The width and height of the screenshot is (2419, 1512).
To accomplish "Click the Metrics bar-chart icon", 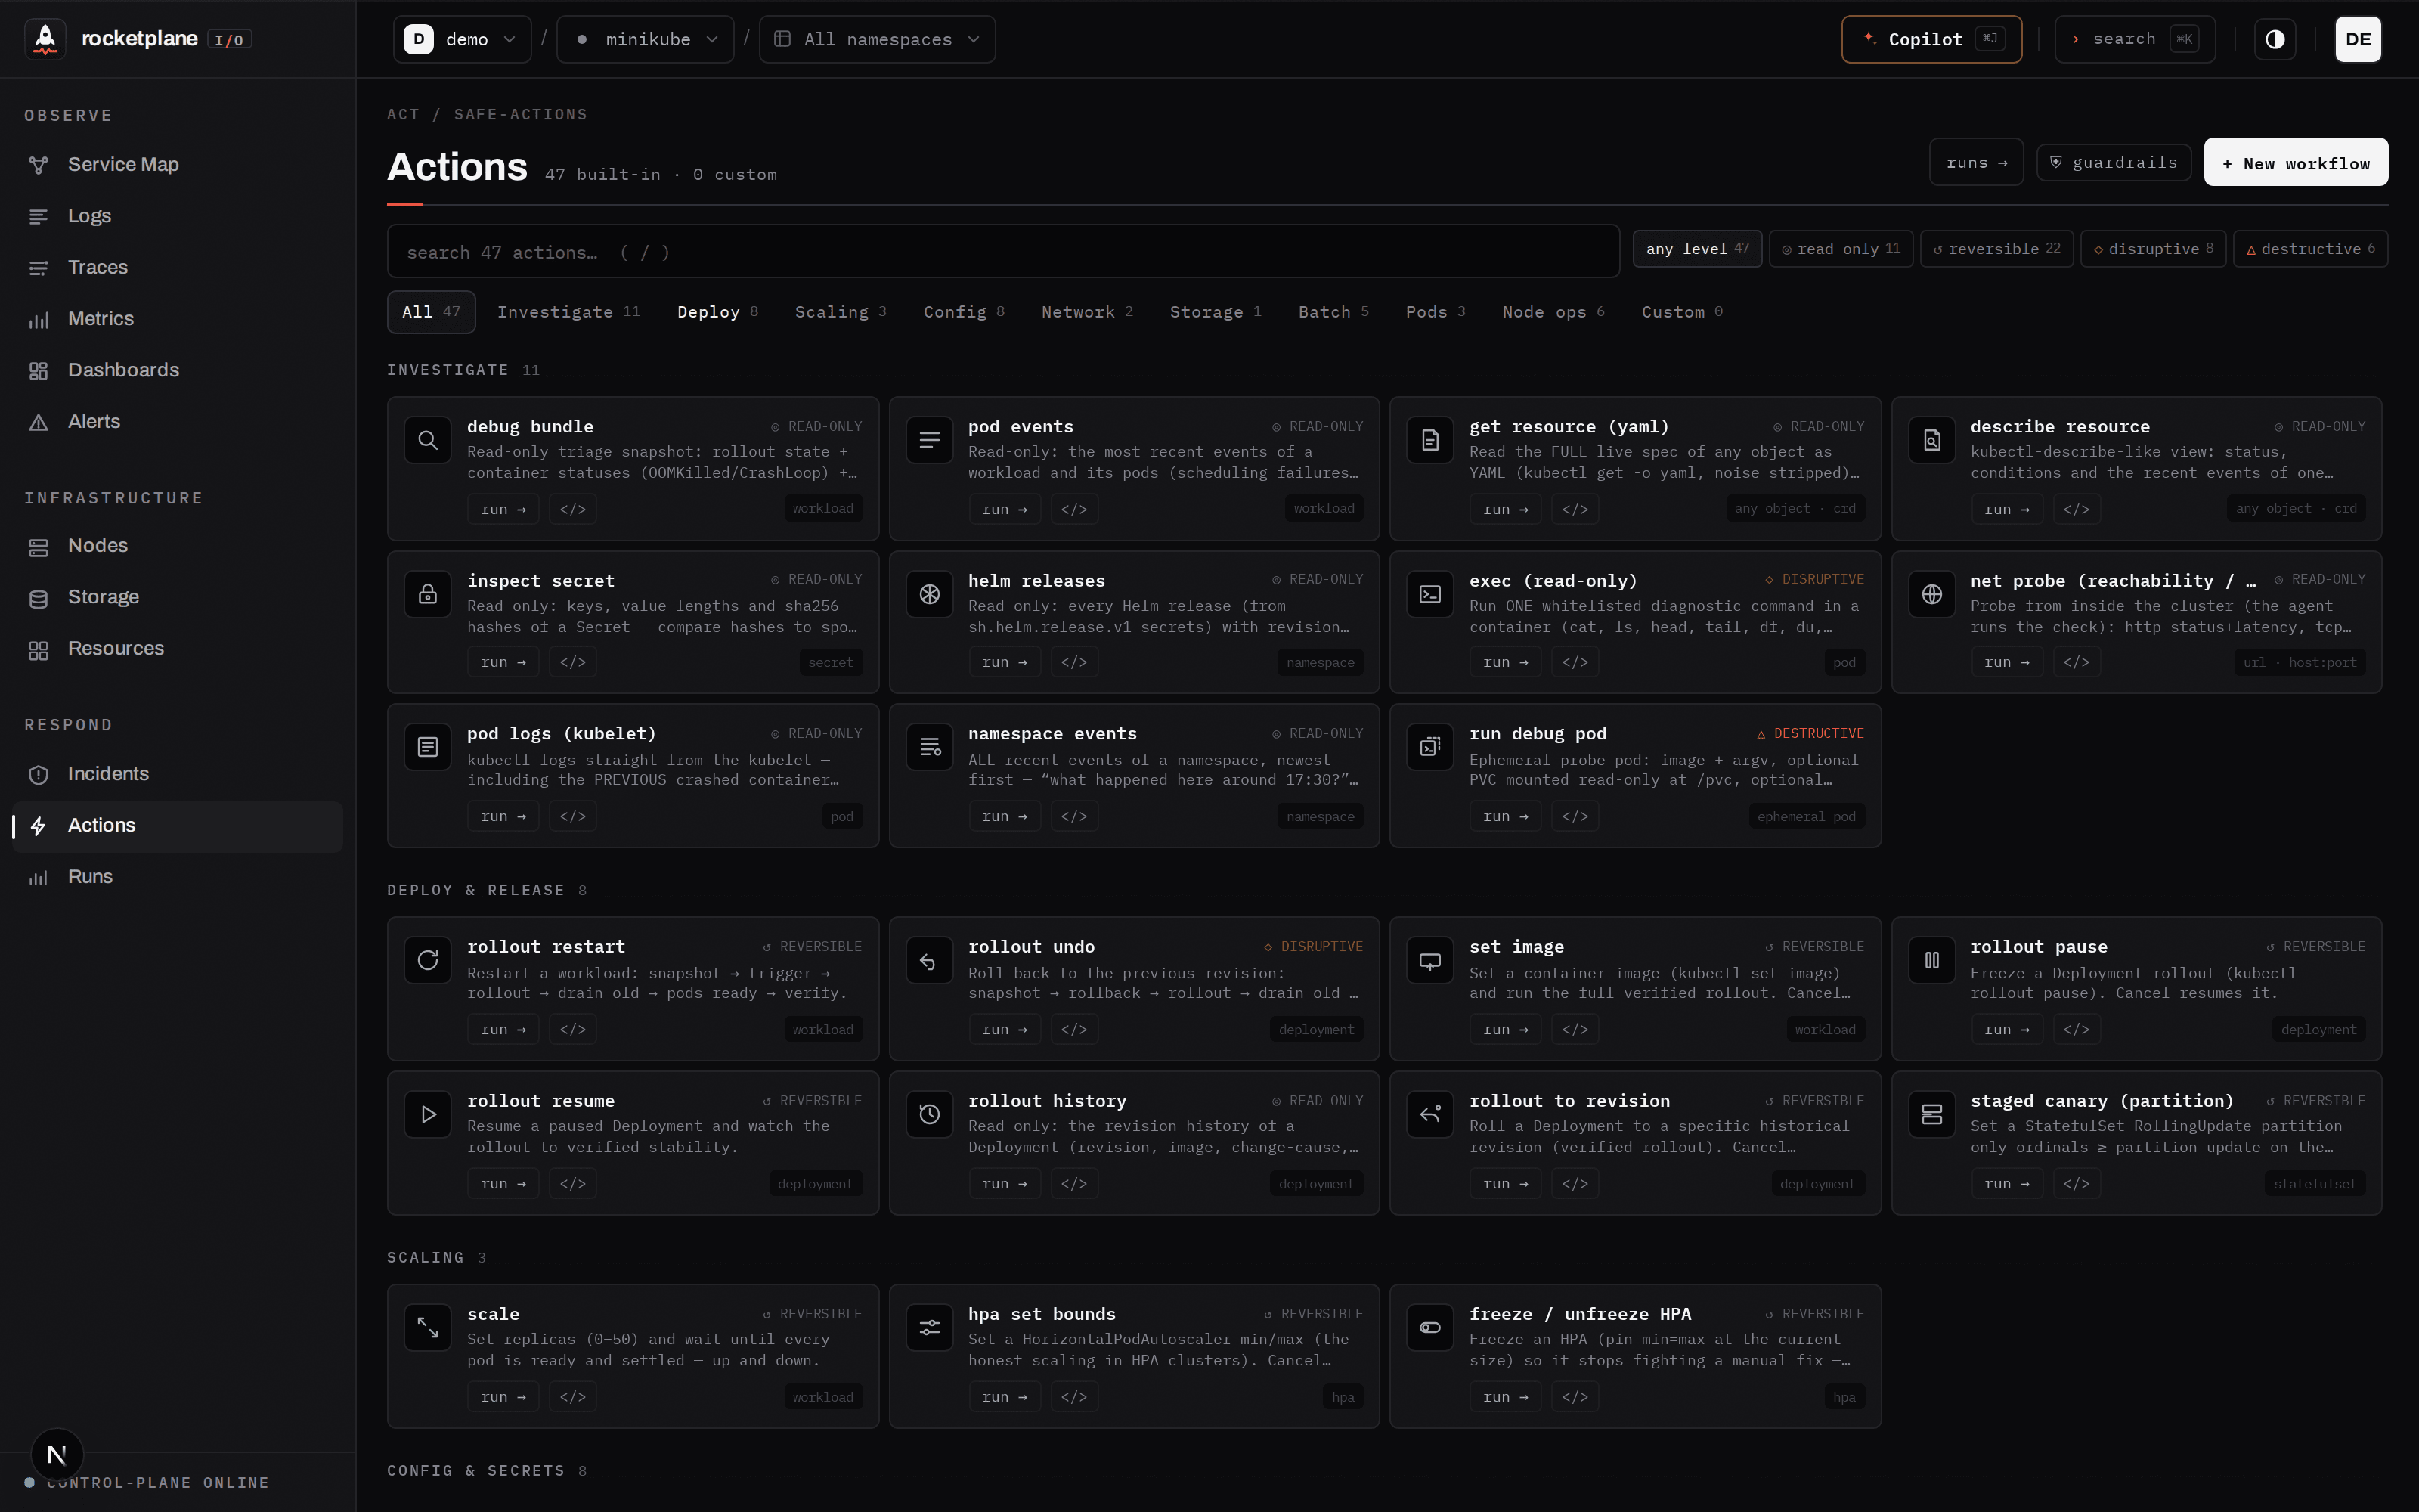I will (38, 319).
